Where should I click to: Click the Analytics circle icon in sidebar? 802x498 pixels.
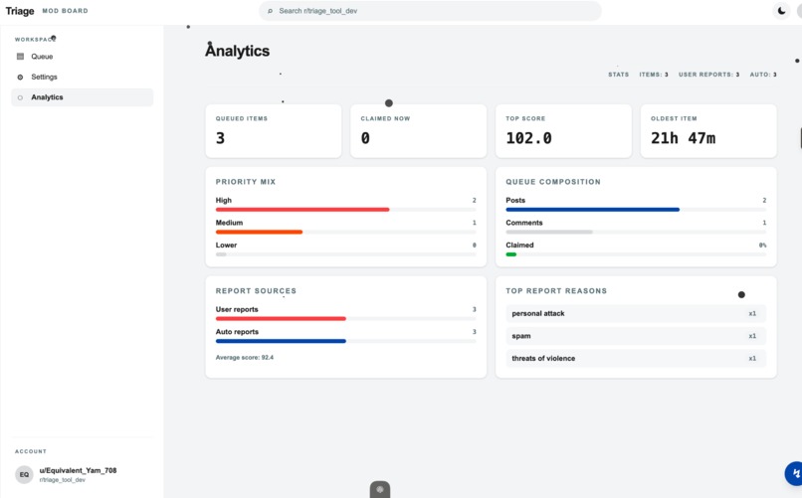(x=21, y=97)
